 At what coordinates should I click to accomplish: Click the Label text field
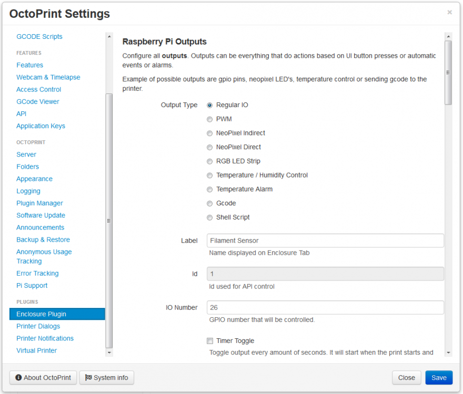pyautogui.click(x=325, y=241)
